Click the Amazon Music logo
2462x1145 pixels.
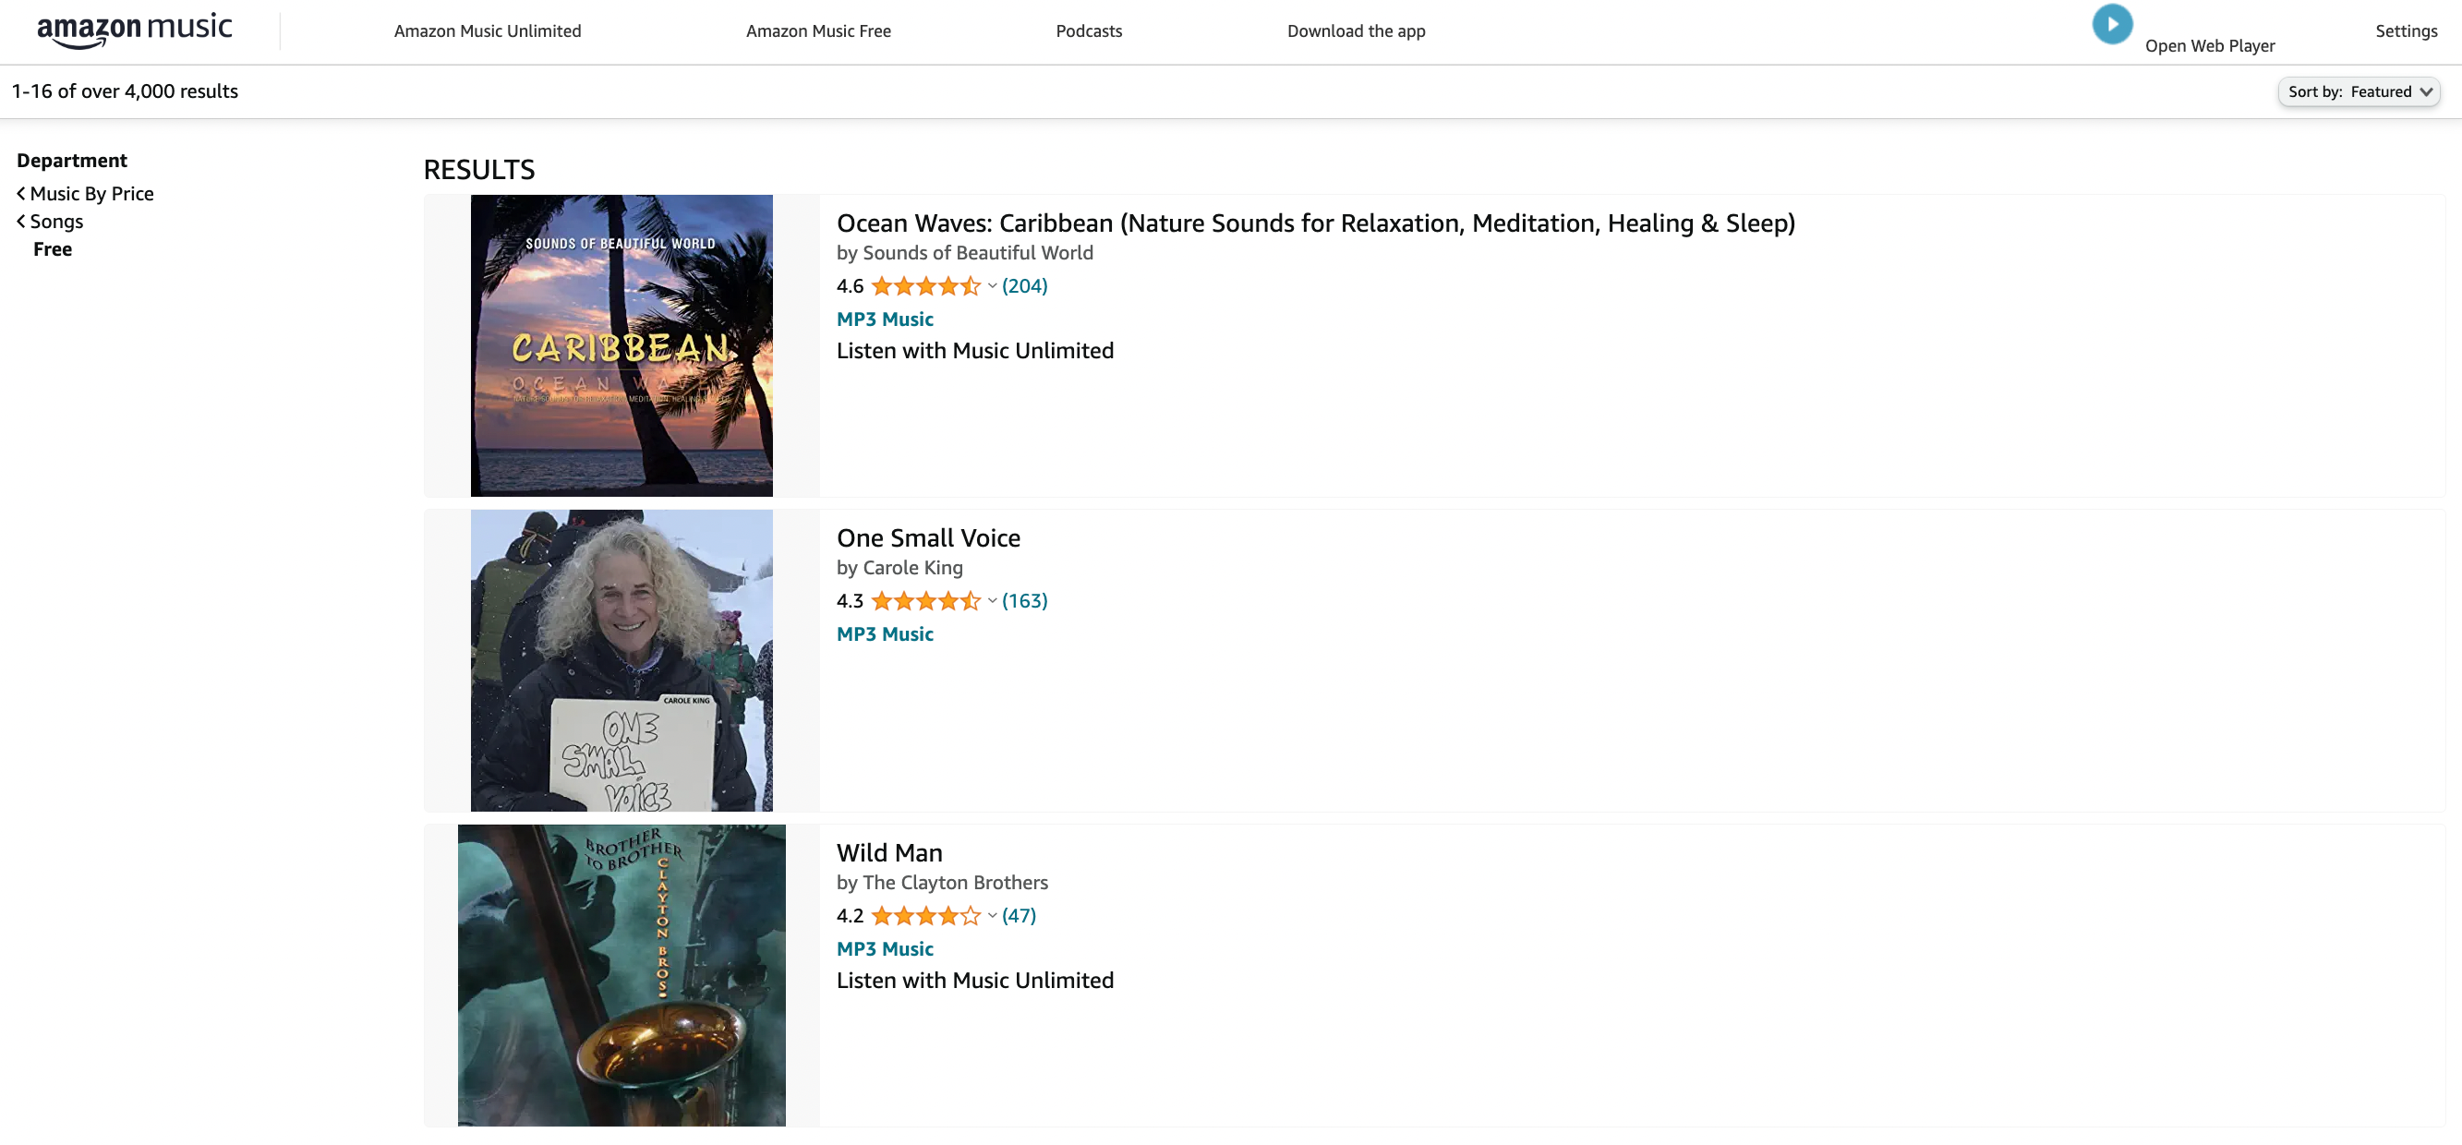coord(134,29)
